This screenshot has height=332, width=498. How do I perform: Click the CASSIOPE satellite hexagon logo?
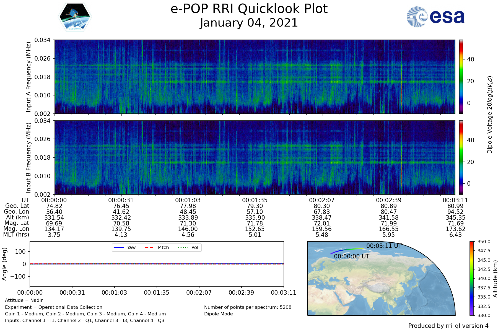(75, 17)
